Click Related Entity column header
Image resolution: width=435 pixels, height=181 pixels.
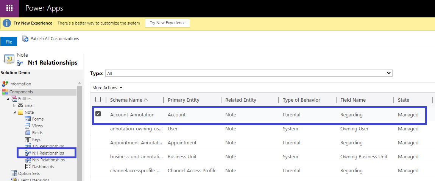point(240,100)
